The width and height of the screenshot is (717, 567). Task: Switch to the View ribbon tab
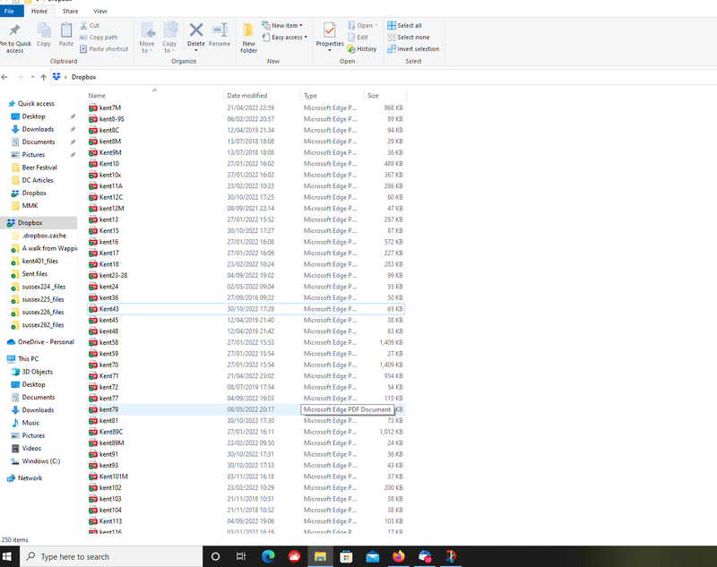[x=100, y=11]
